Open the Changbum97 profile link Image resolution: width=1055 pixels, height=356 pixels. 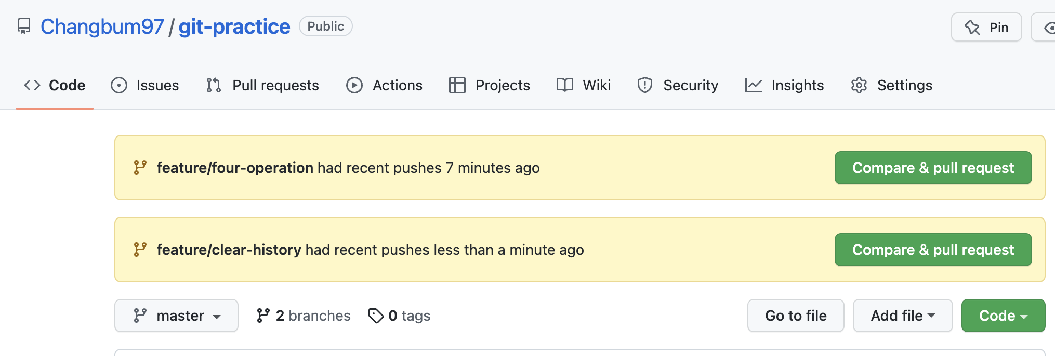(x=102, y=26)
